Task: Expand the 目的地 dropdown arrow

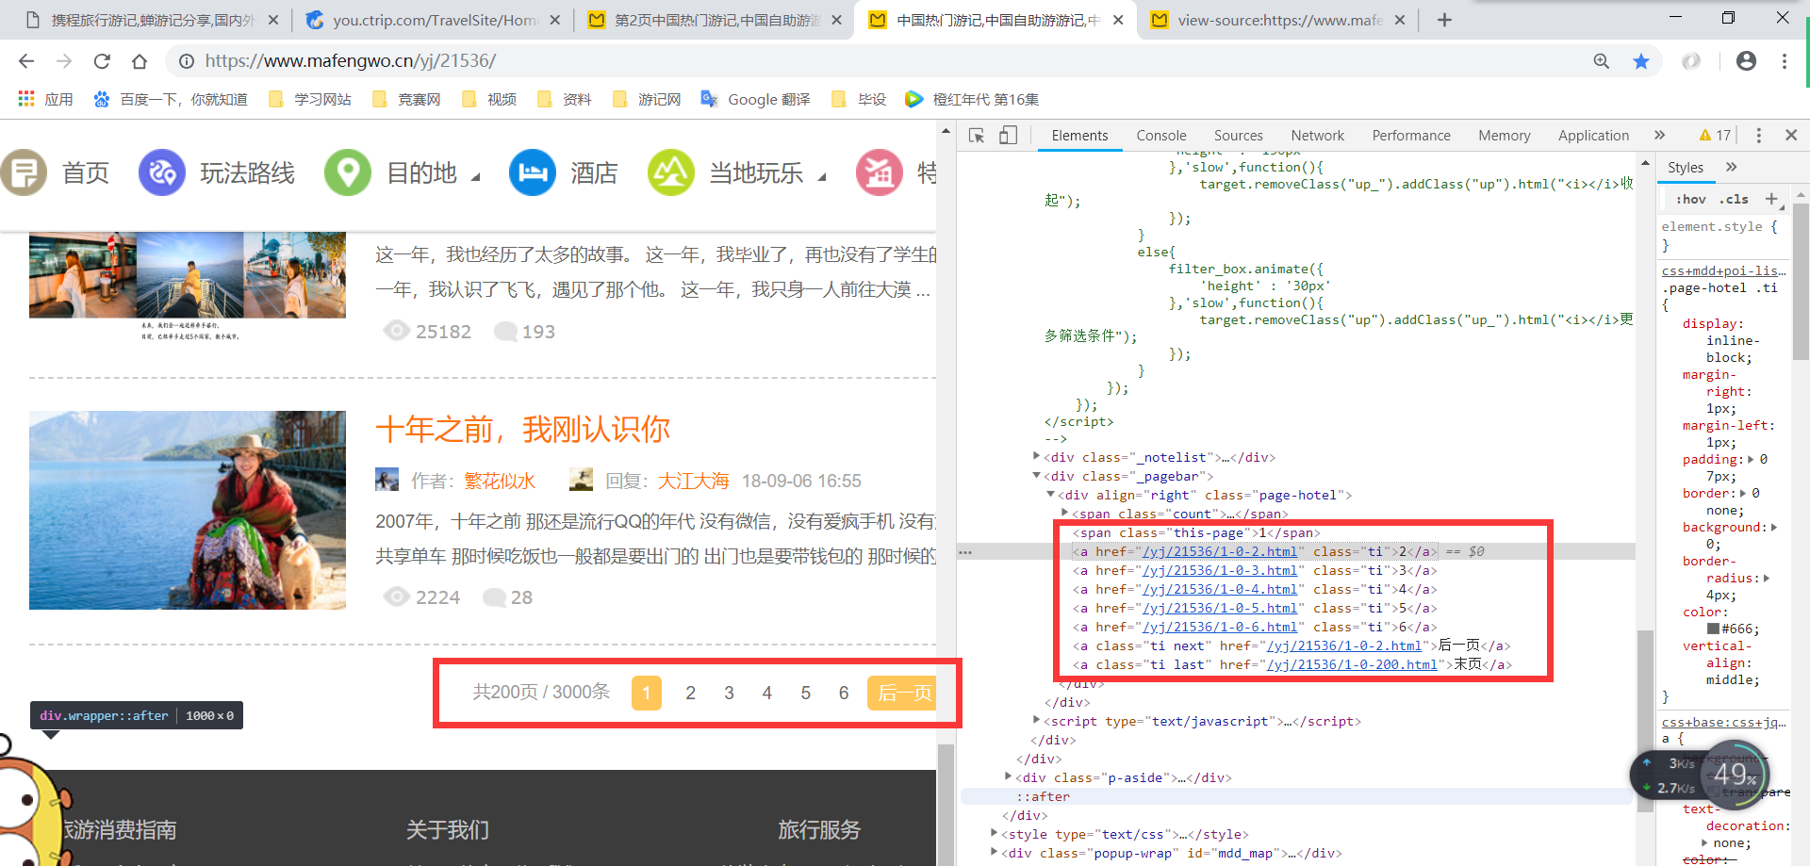Action: click(476, 176)
